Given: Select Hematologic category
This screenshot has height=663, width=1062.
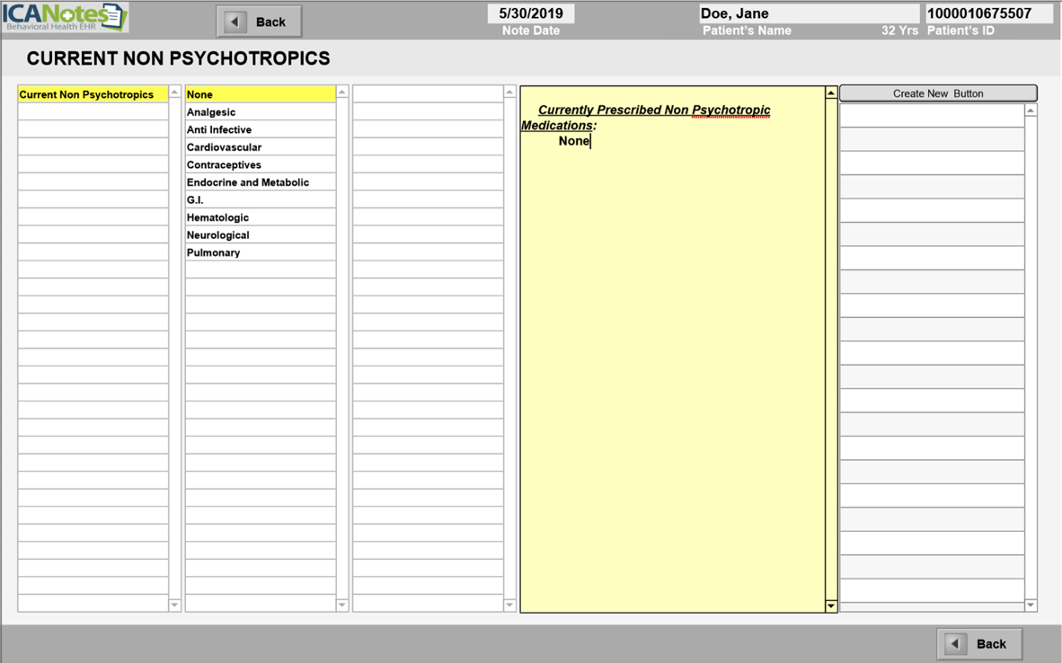Looking at the screenshot, I should pyautogui.click(x=217, y=217).
